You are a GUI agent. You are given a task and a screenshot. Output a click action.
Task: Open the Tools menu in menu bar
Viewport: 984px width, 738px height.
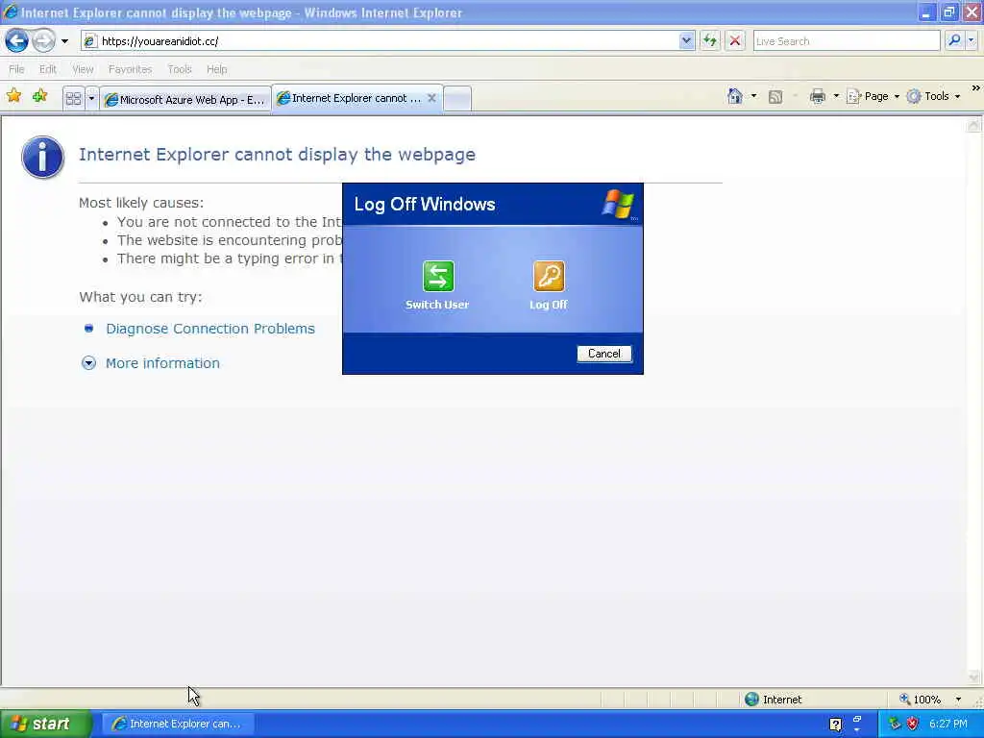click(180, 69)
